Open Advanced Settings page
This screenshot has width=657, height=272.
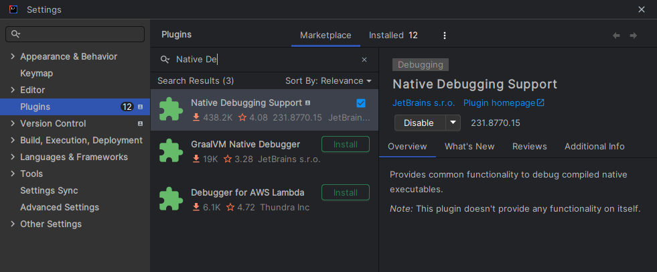click(x=60, y=208)
